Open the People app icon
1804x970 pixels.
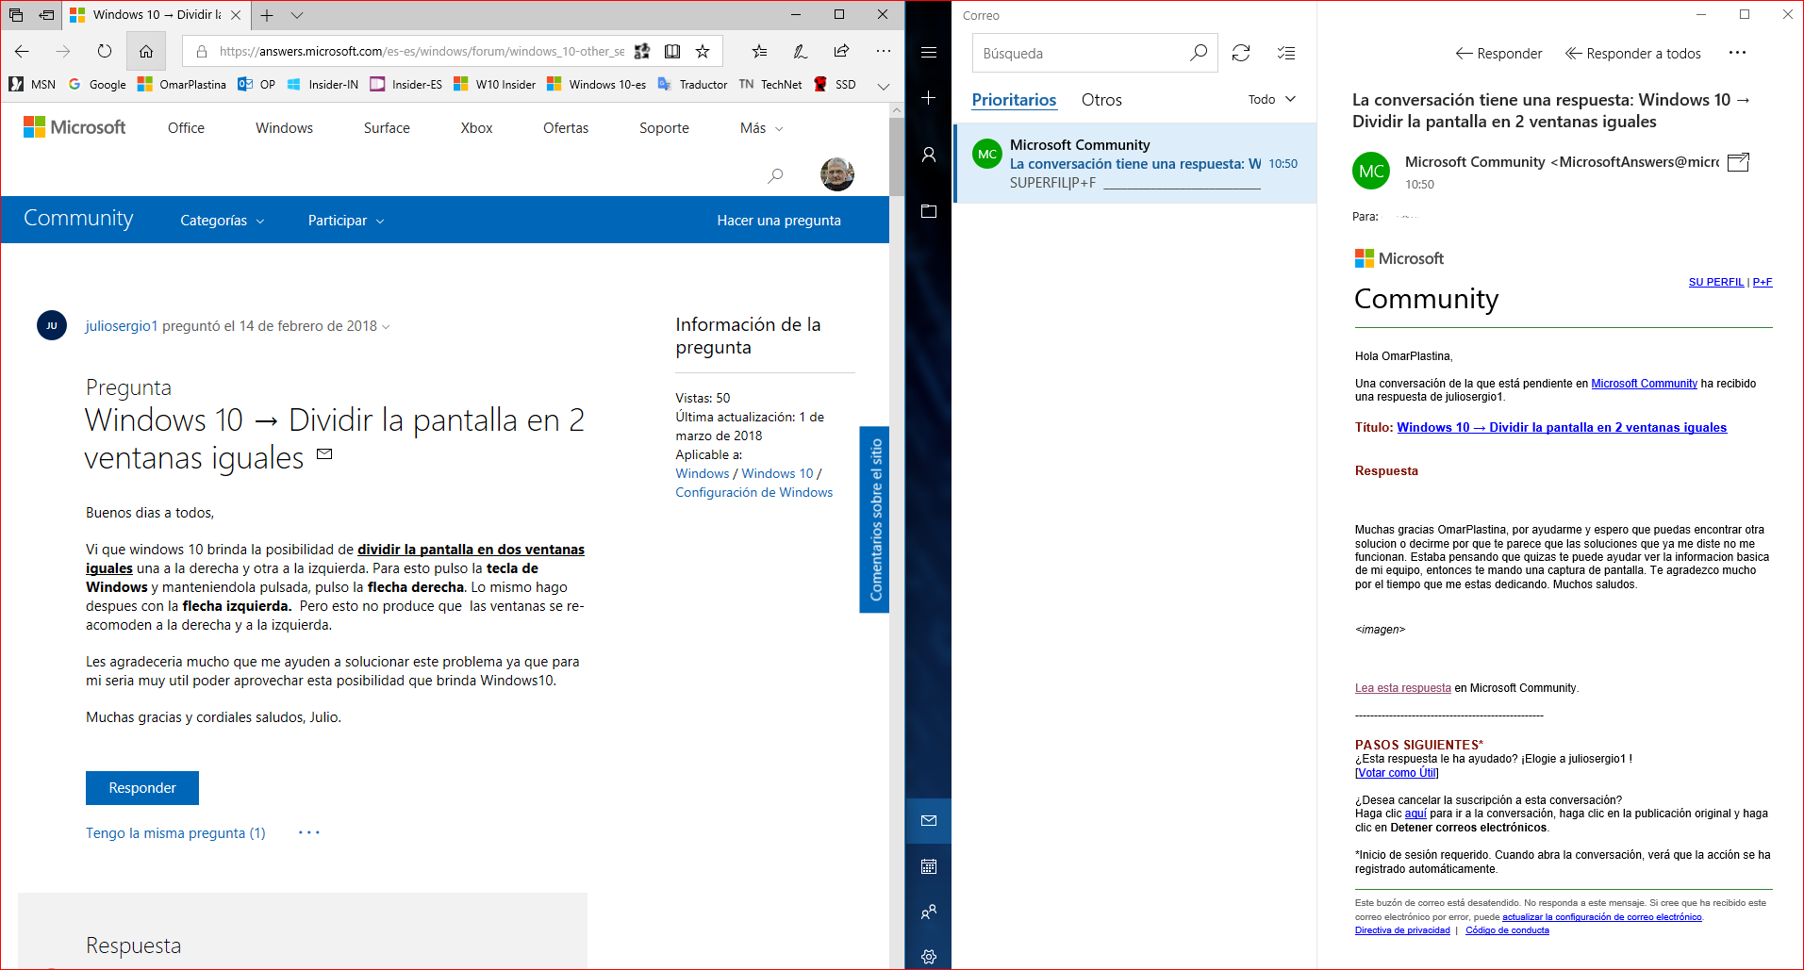[929, 912]
